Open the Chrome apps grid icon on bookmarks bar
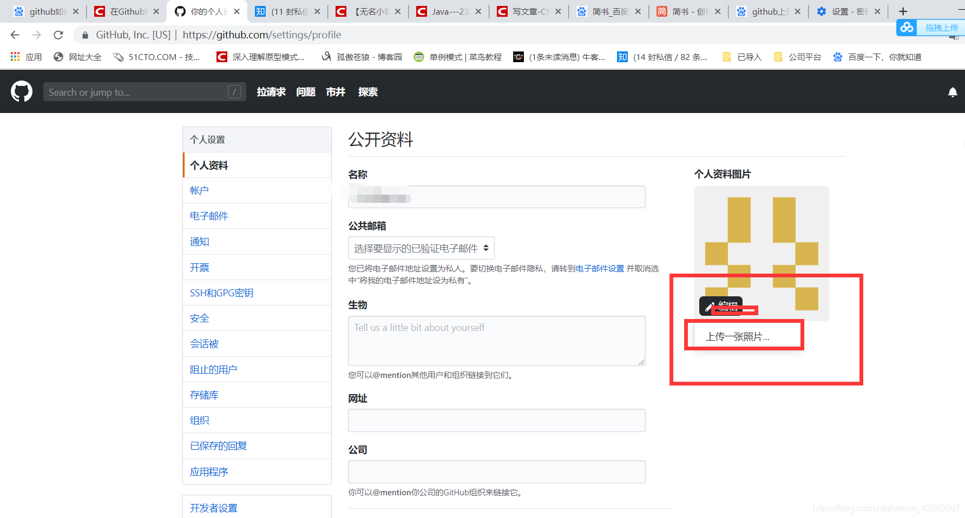The height and width of the screenshot is (518, 965). point(15,56)
